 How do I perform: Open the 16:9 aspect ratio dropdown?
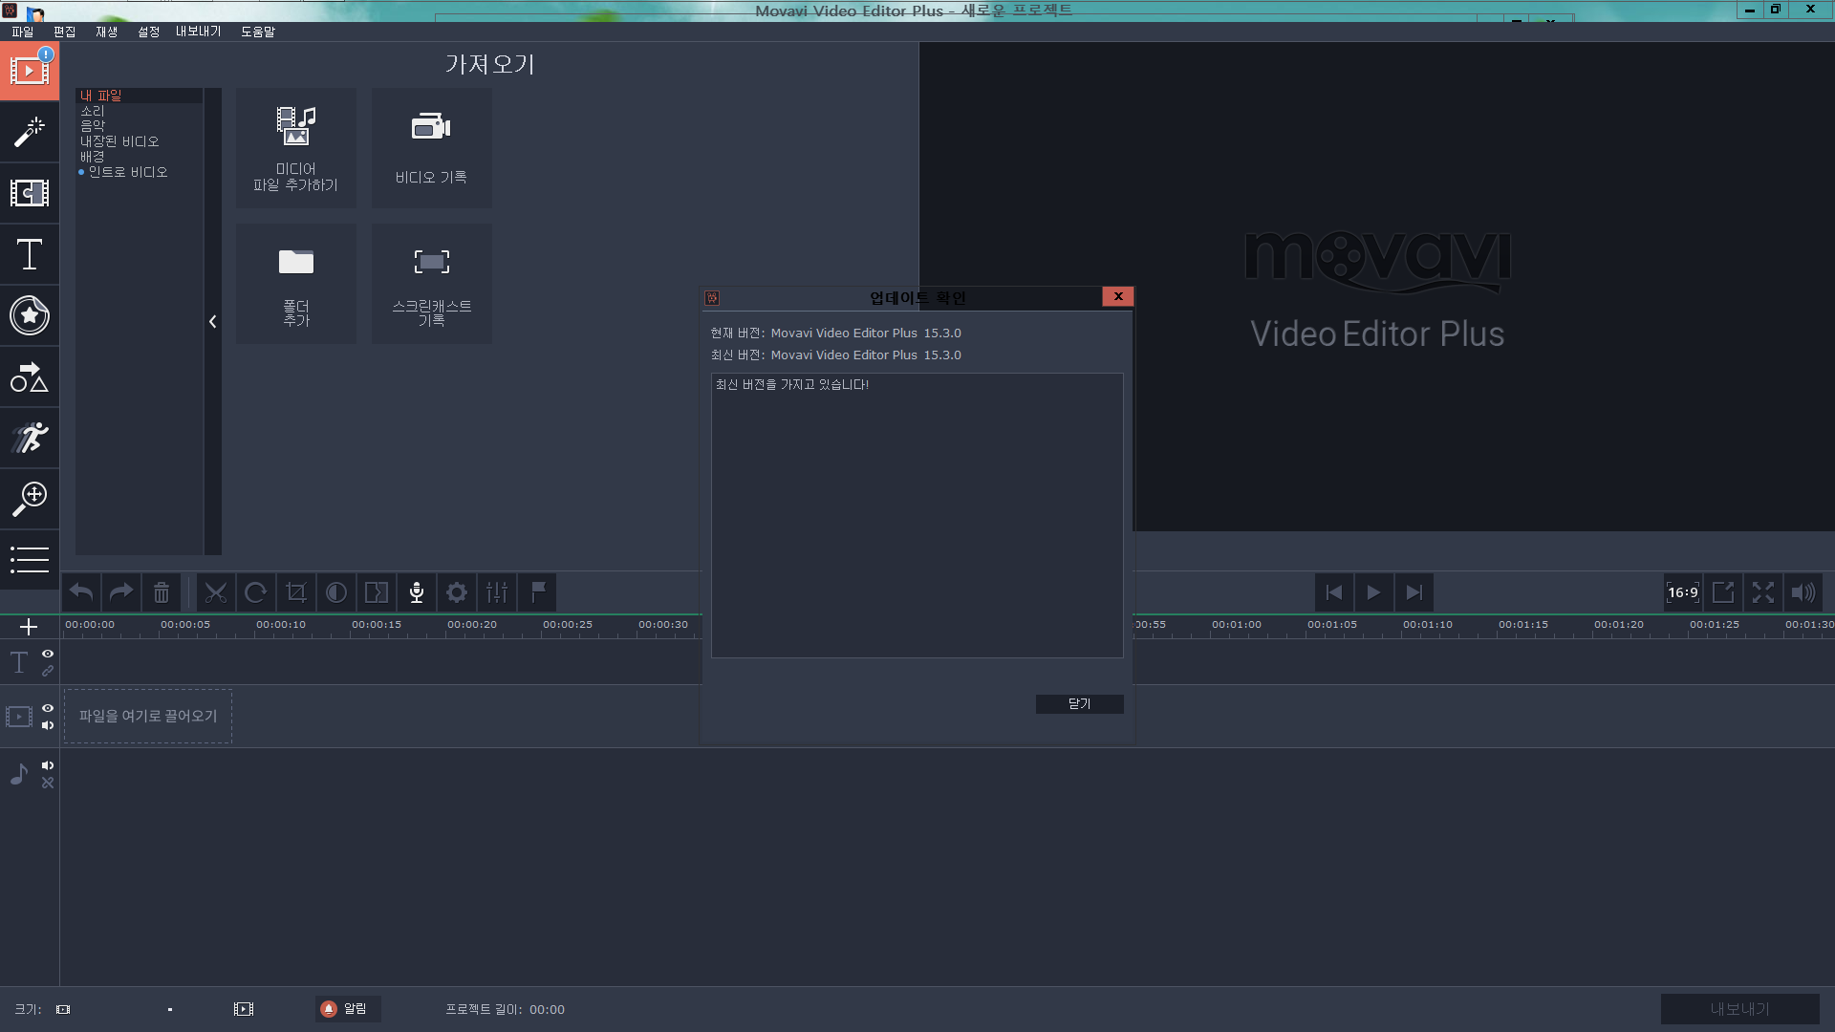(x=1682, y=592)
